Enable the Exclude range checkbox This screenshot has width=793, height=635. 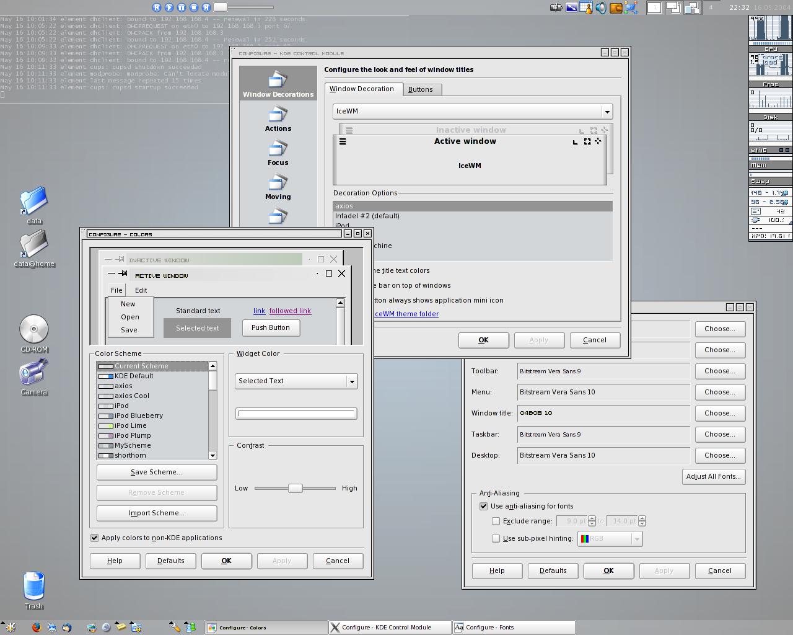click(496, 521)
